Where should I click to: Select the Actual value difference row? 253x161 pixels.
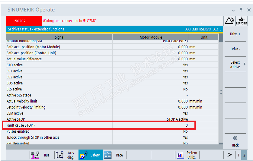click(x=112, y=59)
